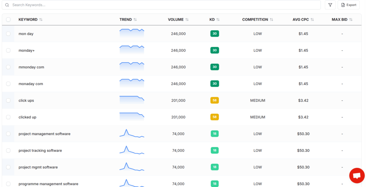Image resolution: width=366 pixels, height=187 pixels.
Task: Open the red chat bubble widget
Action: tap(357, 176)
